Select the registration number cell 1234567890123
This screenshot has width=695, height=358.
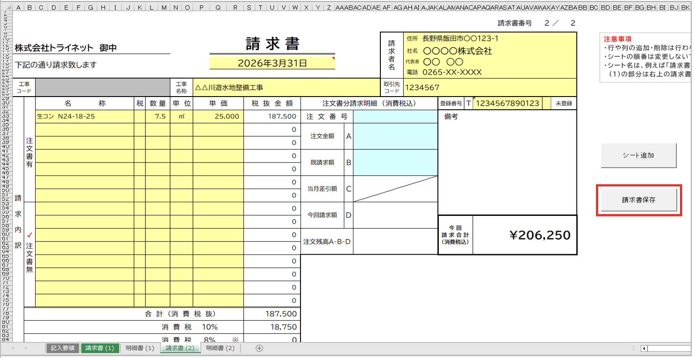coord(508,103)
